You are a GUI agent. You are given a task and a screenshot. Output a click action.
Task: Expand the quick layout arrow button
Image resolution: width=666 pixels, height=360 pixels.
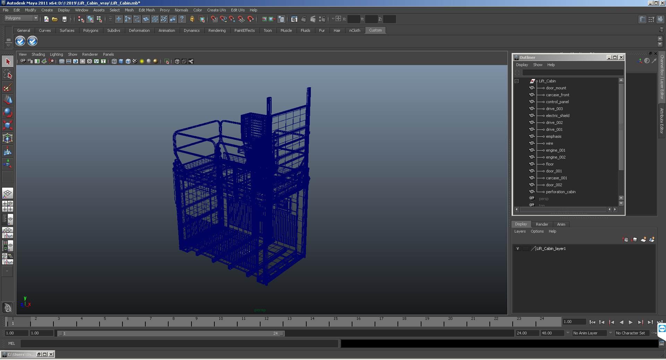click(7, 271)
